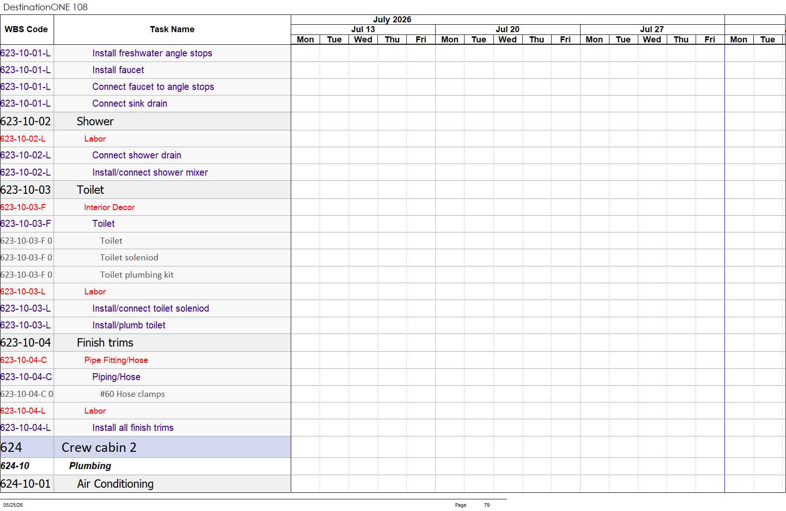Select the Connect shower drain task

point(137,155)
